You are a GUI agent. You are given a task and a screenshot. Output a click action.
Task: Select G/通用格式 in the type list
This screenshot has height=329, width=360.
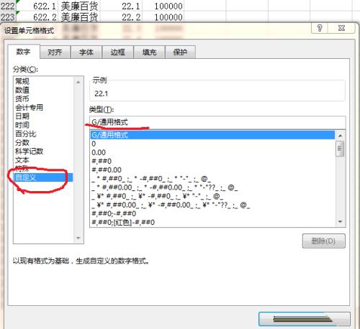tap(212, 135)
